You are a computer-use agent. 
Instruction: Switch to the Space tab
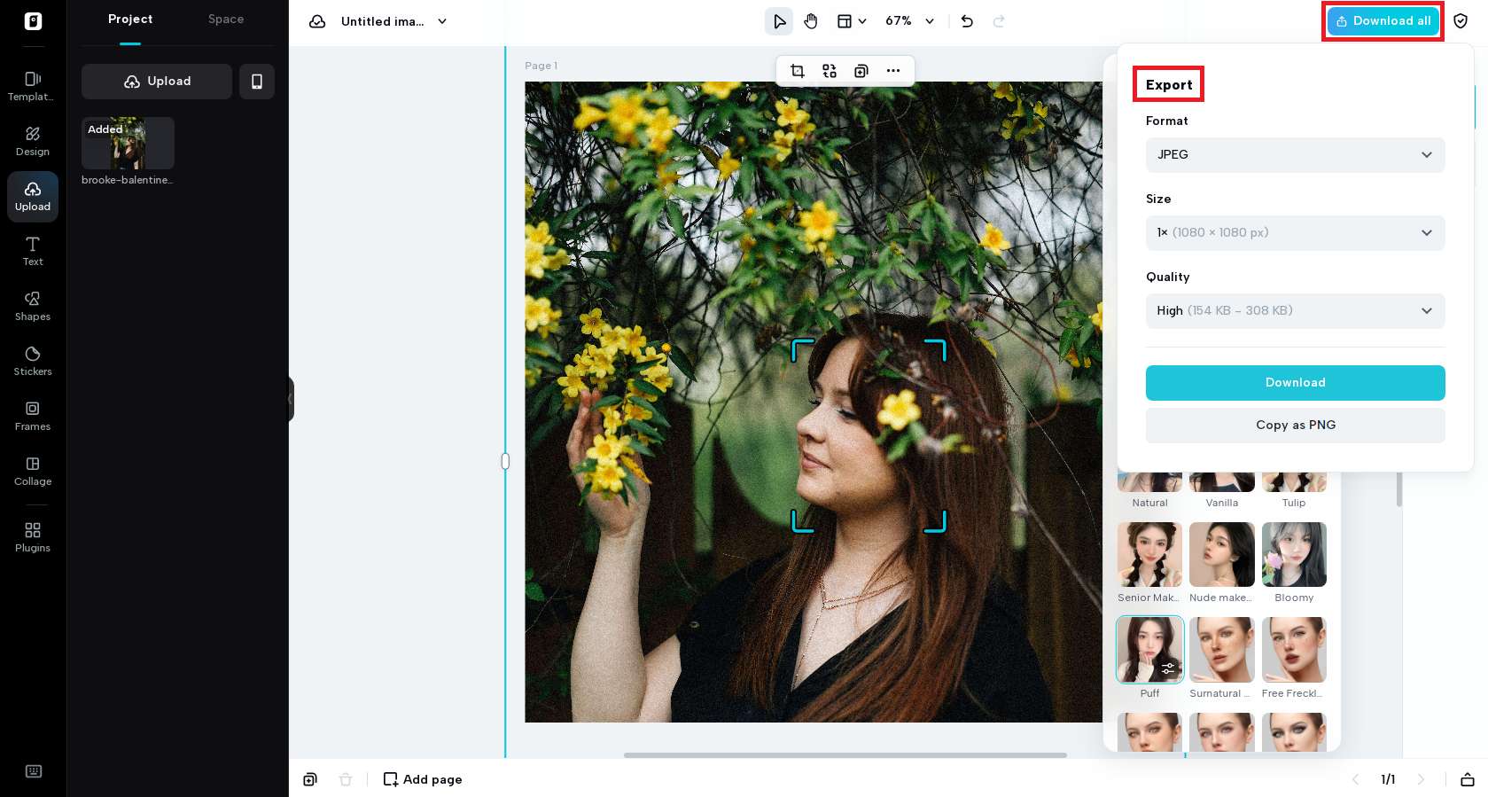pyautogui.click(x=226, y=20)
